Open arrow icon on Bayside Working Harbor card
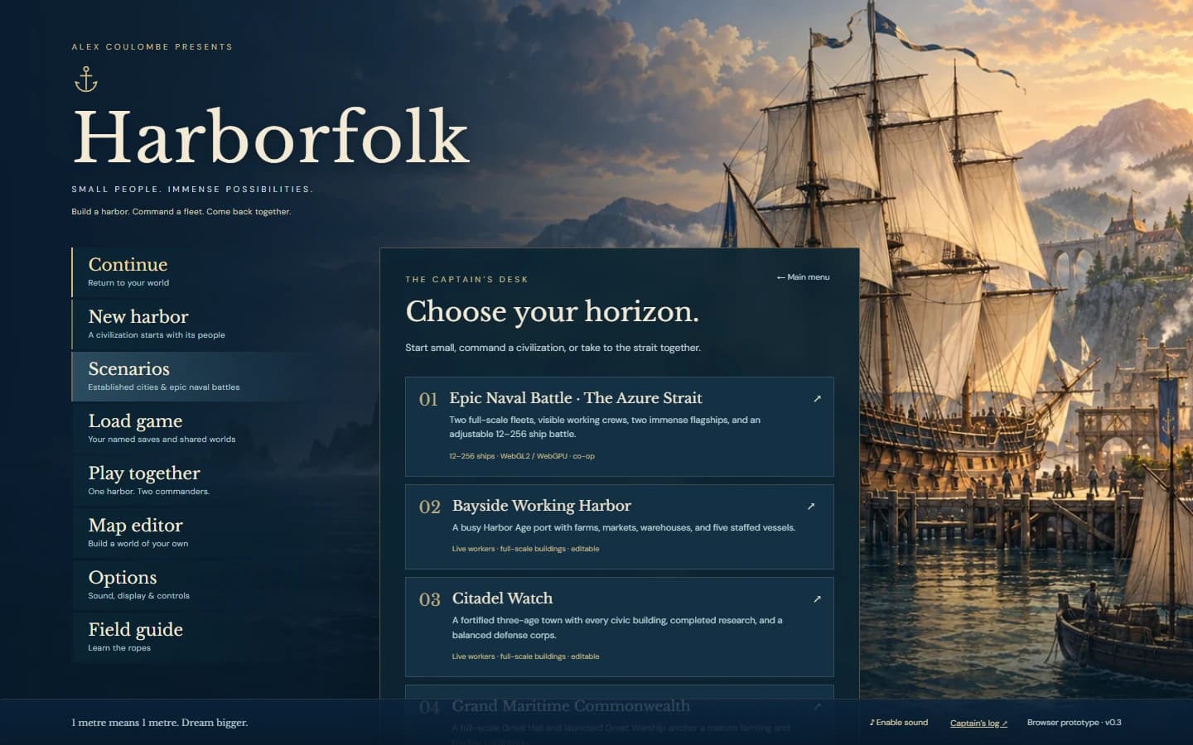The width and height of the screenshot is (1193, 745). [x=811, y=507]
